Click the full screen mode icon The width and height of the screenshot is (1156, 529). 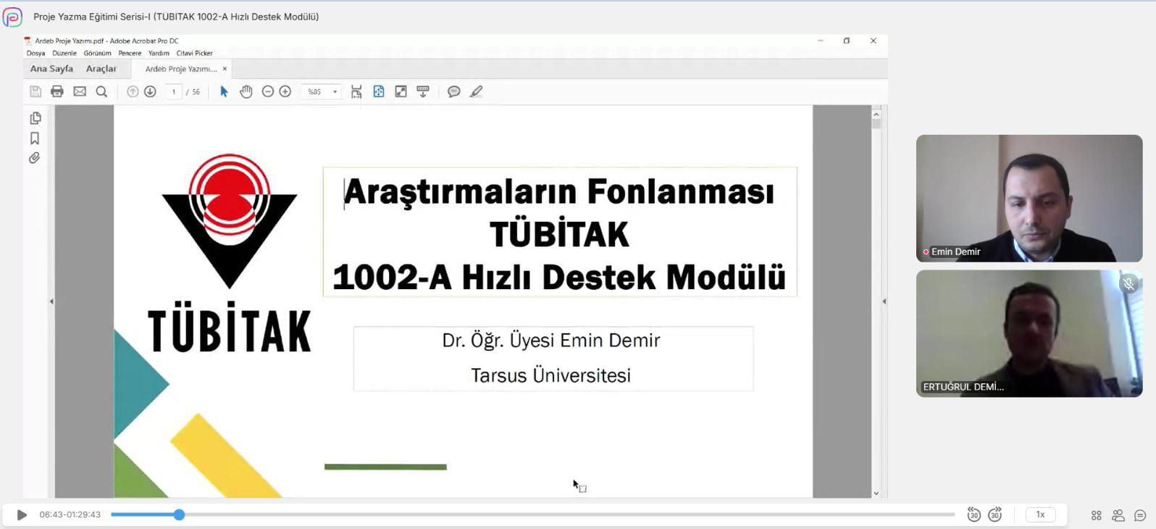tap(401, 91)
